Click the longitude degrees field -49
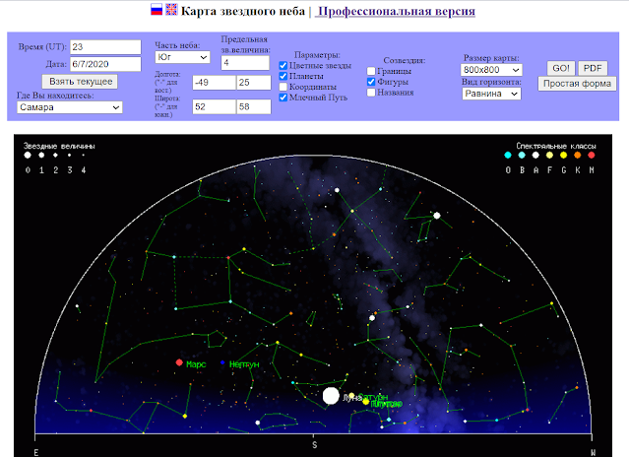This screenshot has width=629, height=457. coord(215,83)
